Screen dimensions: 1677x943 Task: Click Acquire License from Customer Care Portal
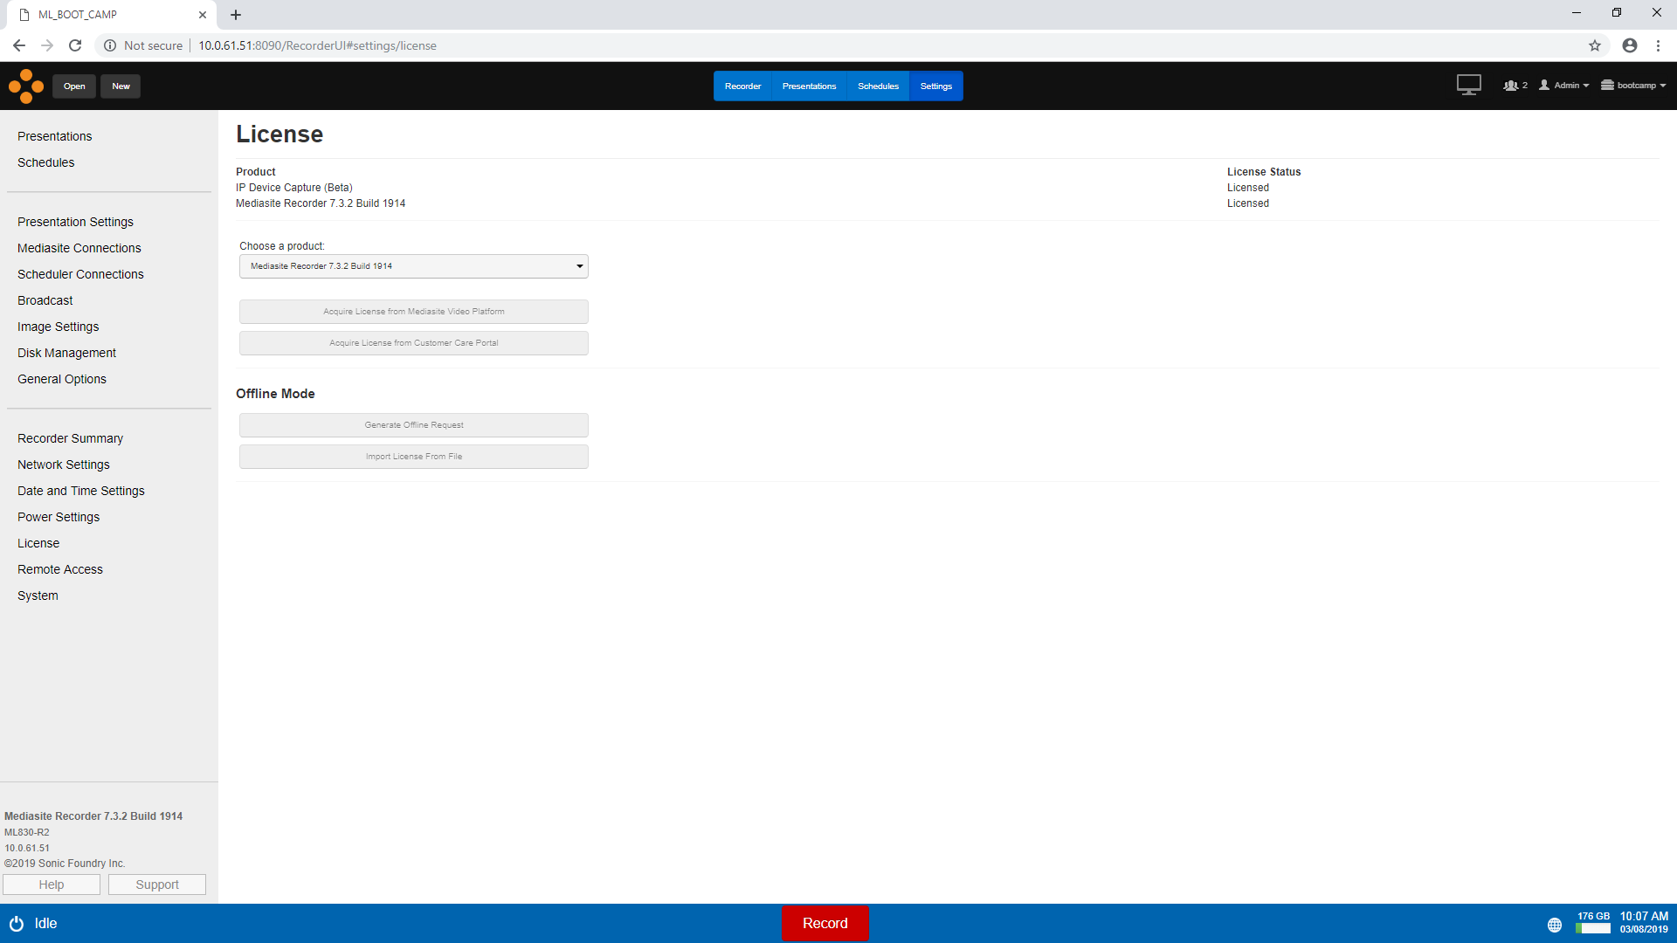pyautogui.click(x=413, y=343)
